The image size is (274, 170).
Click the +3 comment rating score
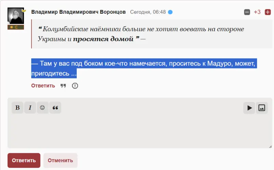pos(257,12)
